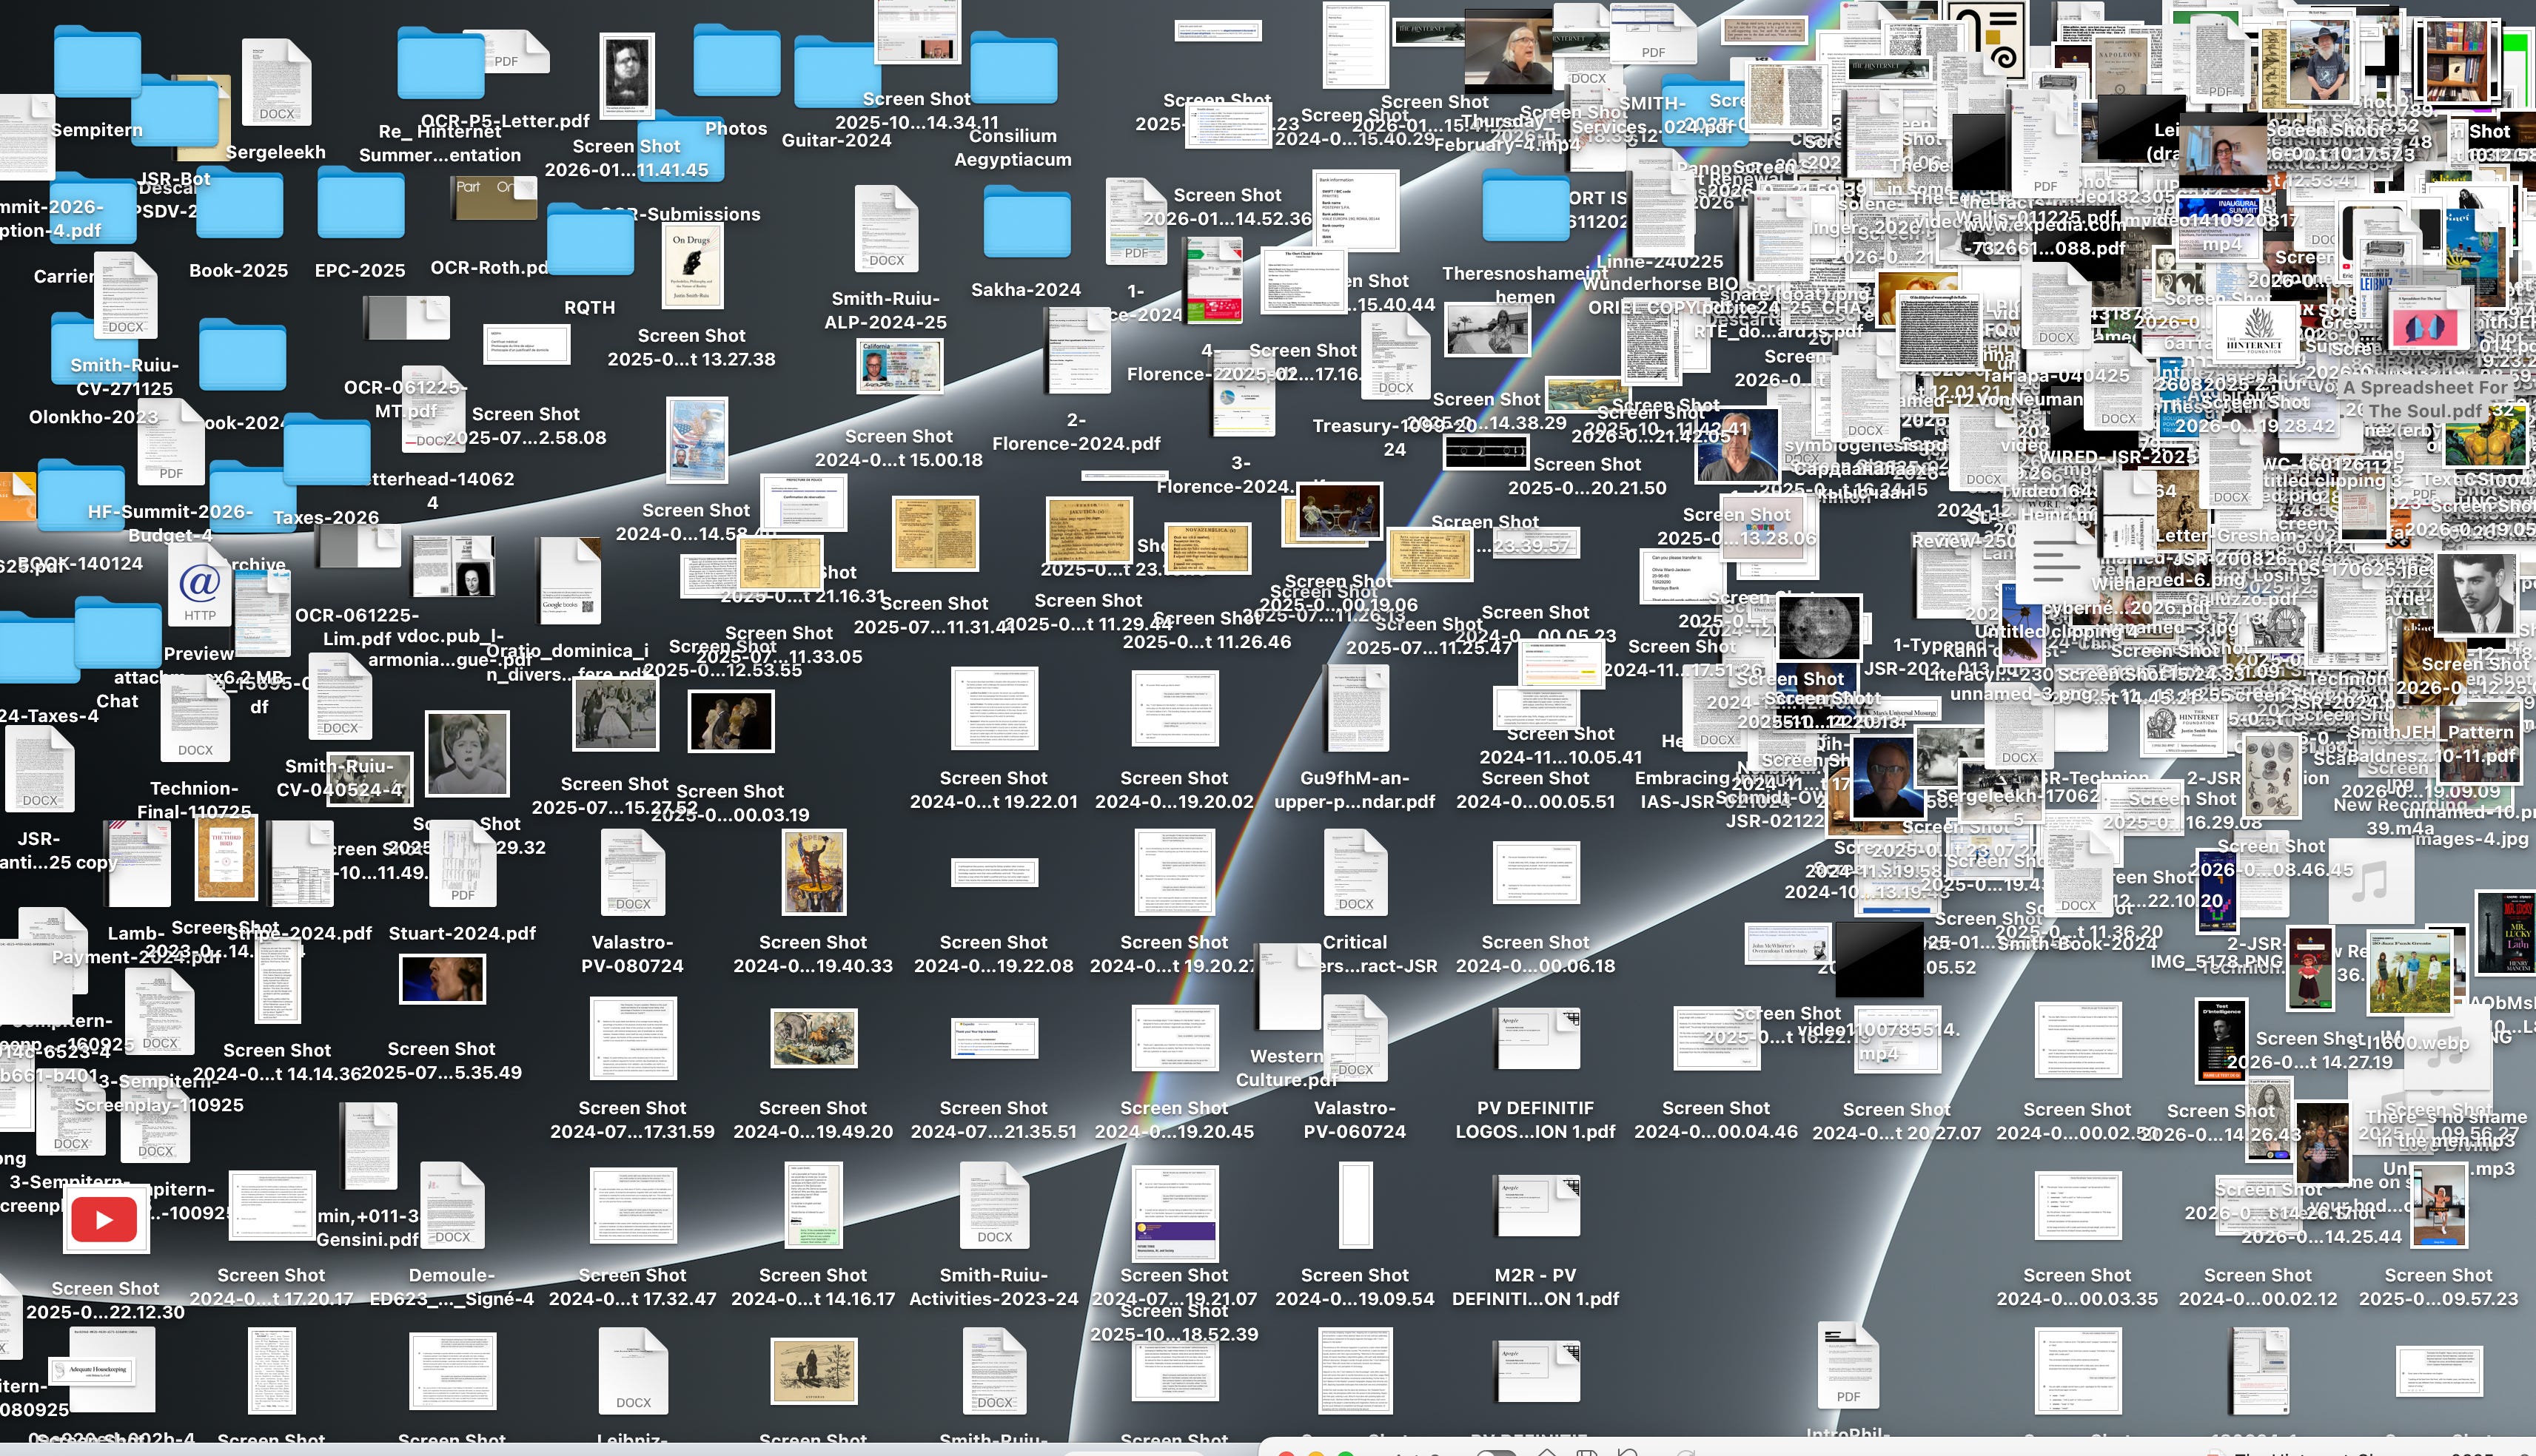The image size is (2536, 1456).
Task: Click the Critical ...ract-JSR DOCX icon
Action: tap(1355, 873)
